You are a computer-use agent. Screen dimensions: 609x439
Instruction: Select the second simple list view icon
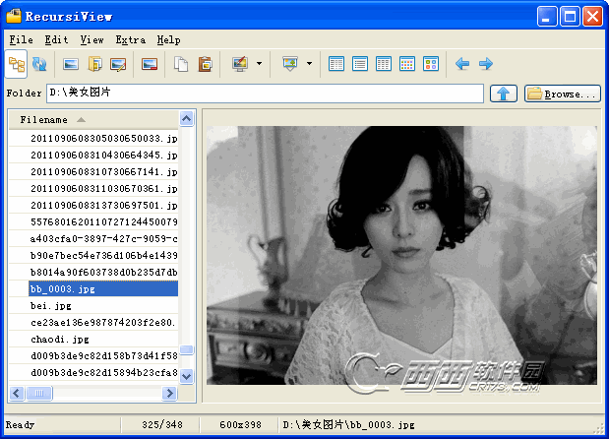360,64
